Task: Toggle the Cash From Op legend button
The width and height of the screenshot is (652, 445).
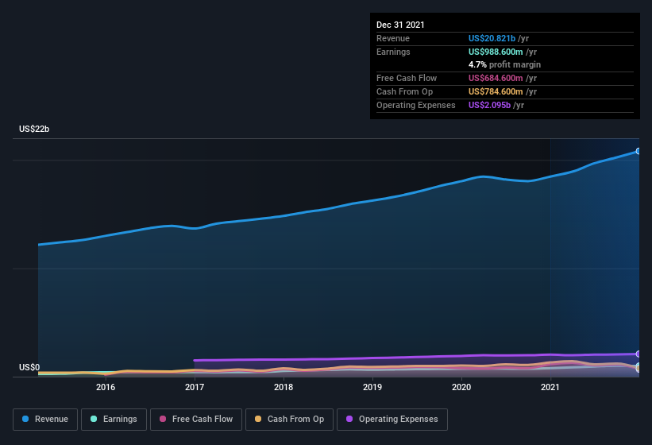Action: tap(289, 420)
